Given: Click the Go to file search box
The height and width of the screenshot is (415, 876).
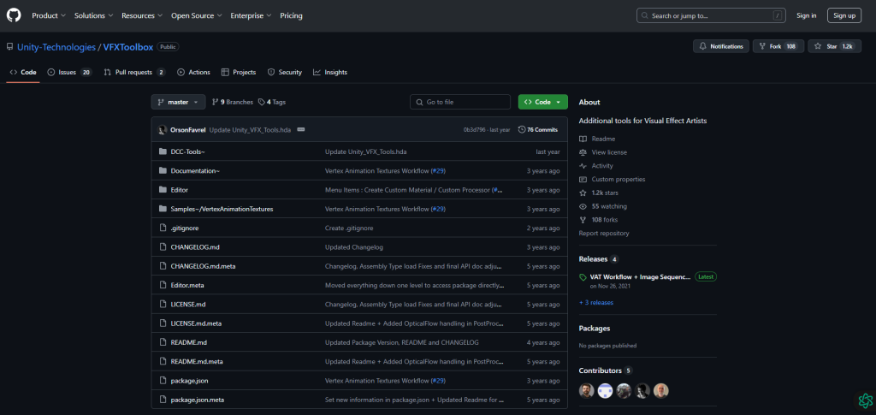Looking at the screenshot, I should coord(459,102).
